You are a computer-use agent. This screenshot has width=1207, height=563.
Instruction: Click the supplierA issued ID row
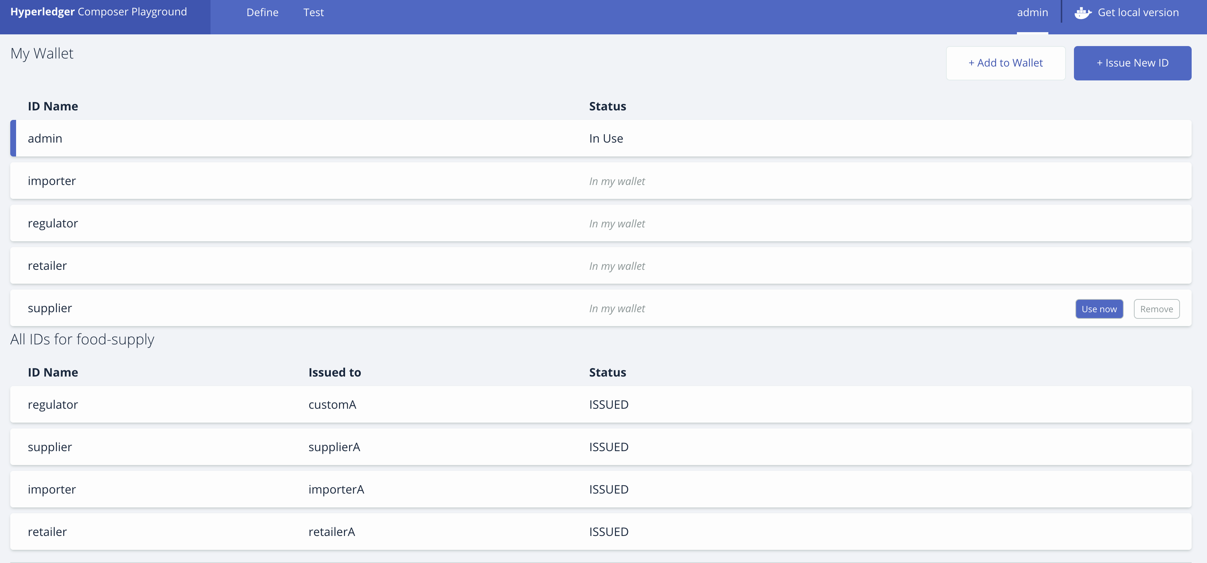[334, 447]
